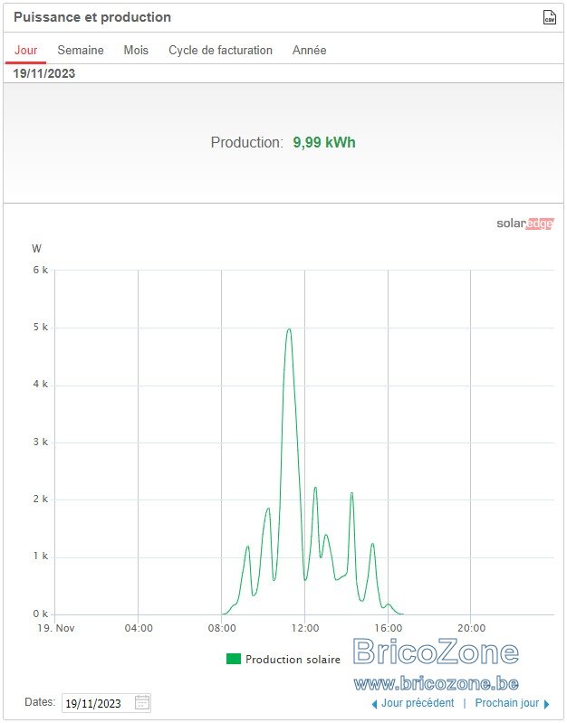Click the 5 kW peak on the curve
Image resolution: width=567 pixels, height=723 pixels.
click(289, 329)
